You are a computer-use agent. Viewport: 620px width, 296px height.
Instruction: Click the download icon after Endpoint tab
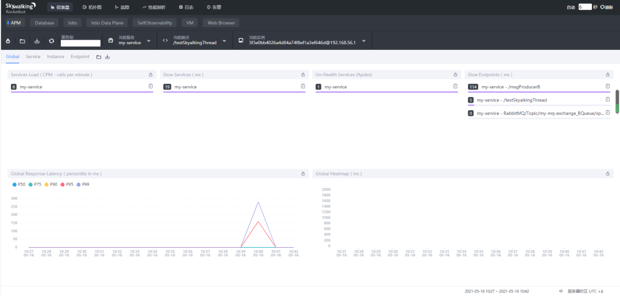click(107, 57)
